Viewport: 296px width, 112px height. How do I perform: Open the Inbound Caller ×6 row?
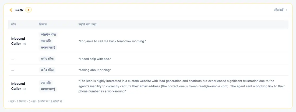(148, 41)
